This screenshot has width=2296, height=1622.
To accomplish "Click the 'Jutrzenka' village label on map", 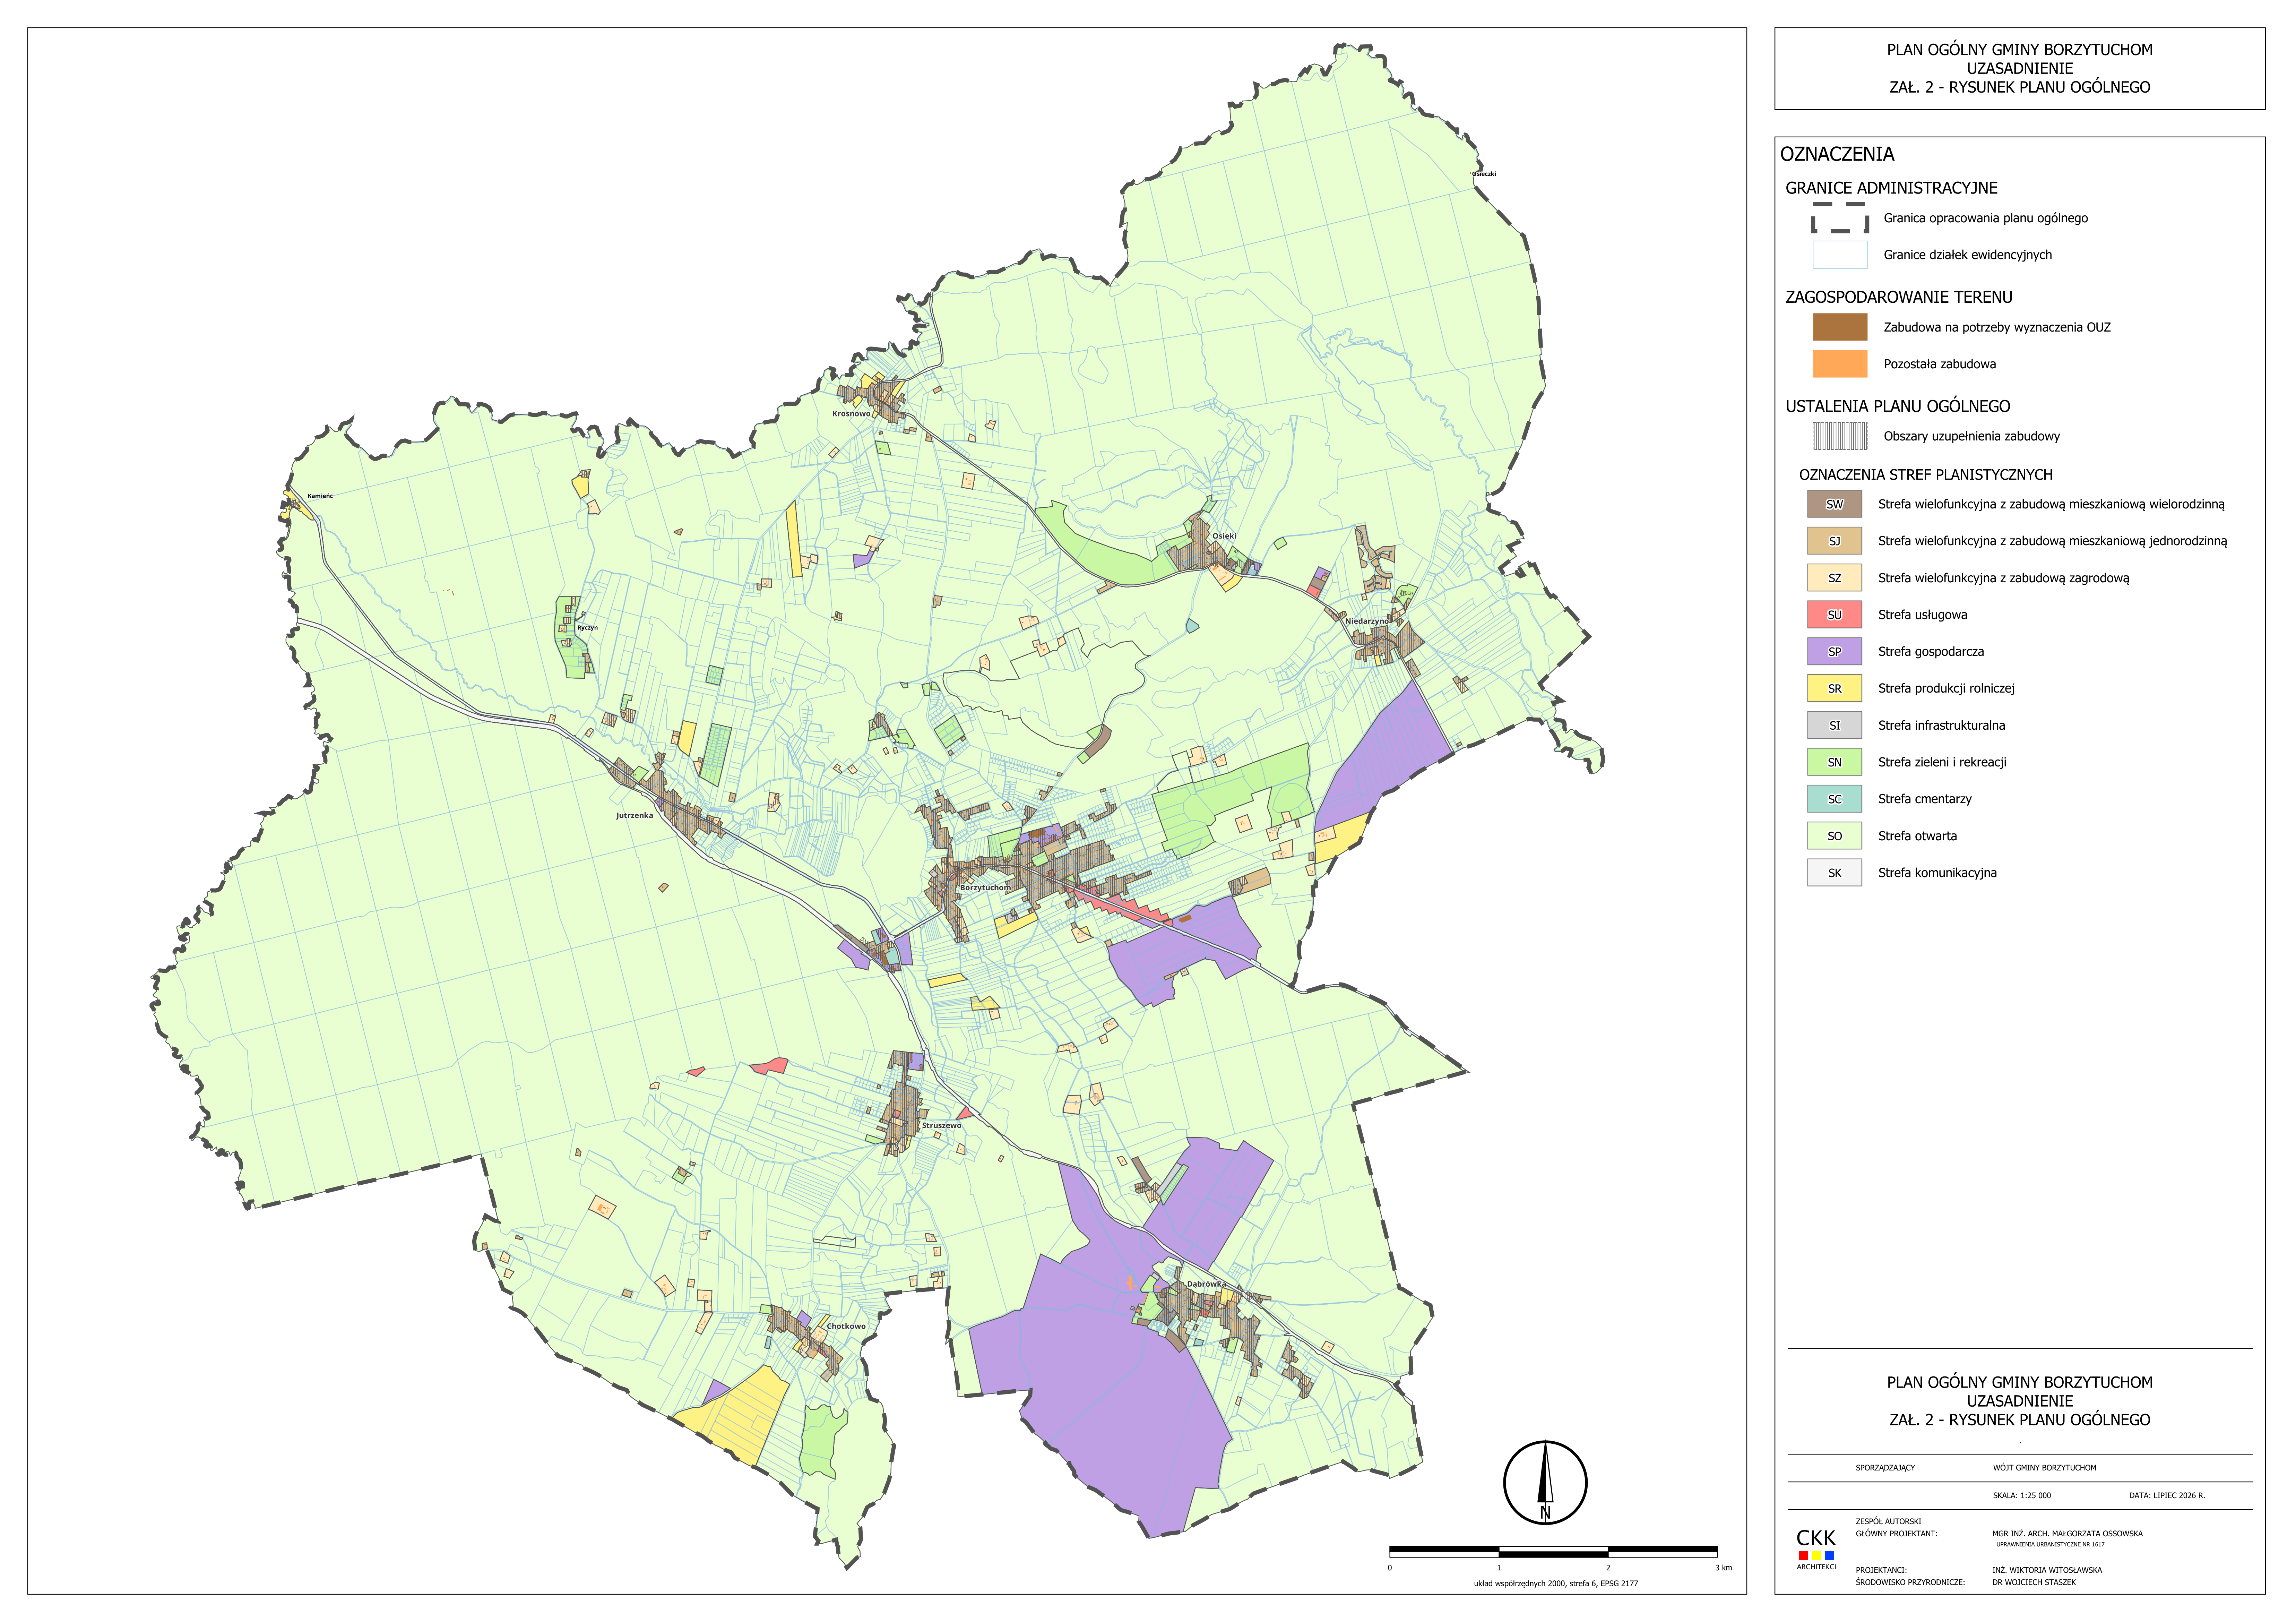I will (x=634, y=816).
